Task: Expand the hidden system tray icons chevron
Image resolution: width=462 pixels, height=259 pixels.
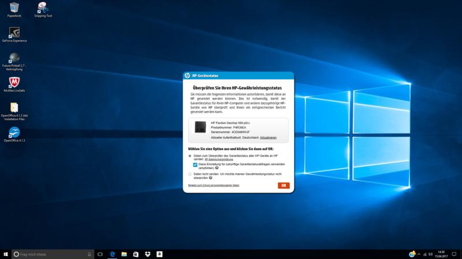Action: 420,254
